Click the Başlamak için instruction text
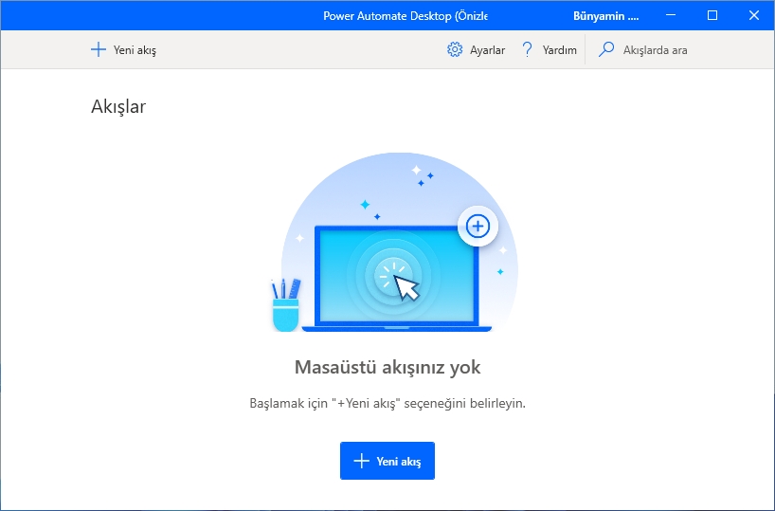The width and height of the screenshot is (775, 511). coord(387,403)
